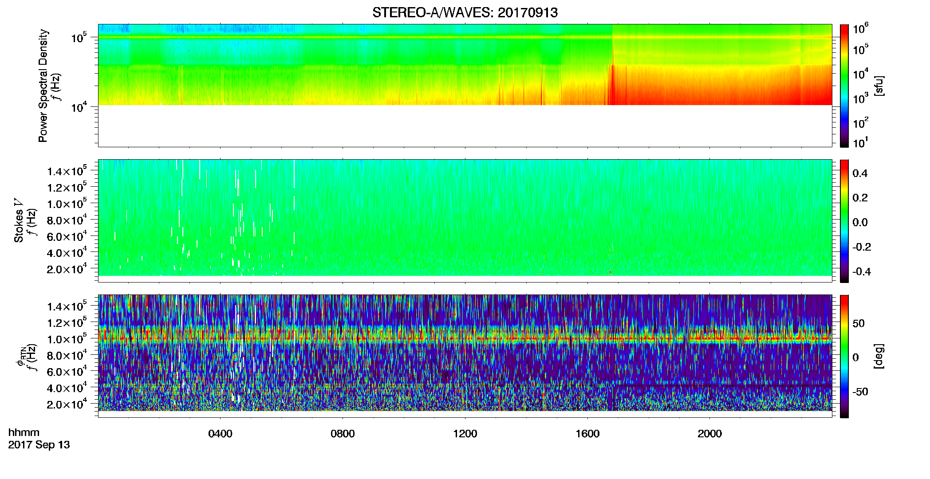
Task: Click the Stokes V axis title
Action: pyautogui.click(x=19, y=221)
